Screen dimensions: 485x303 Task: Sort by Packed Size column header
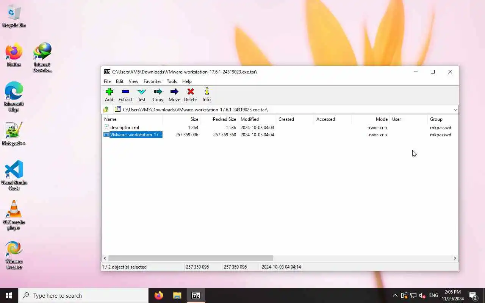point(219,119)
